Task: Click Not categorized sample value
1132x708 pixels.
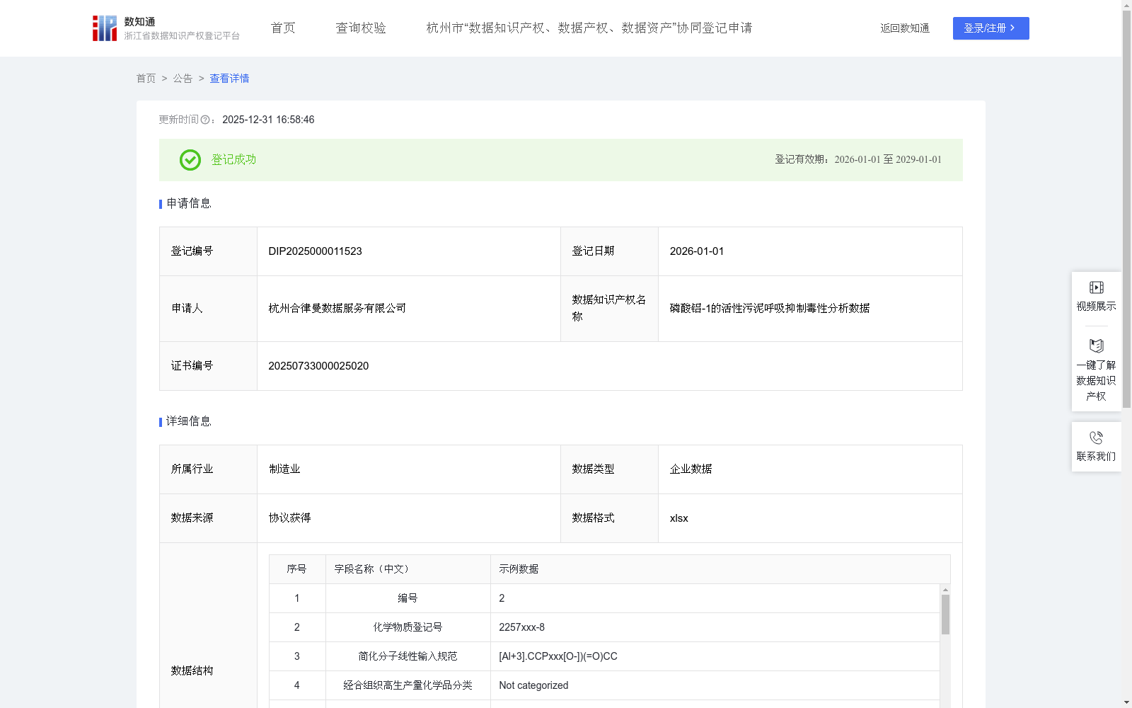Action: pos(533,685)
